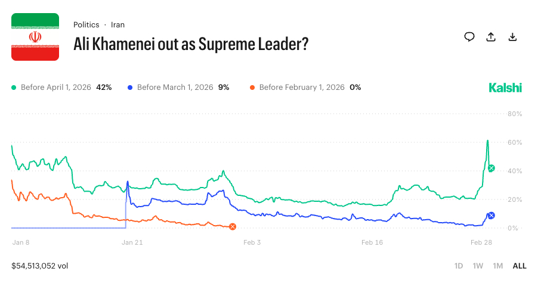Click the share upload icon

(491, 37)
